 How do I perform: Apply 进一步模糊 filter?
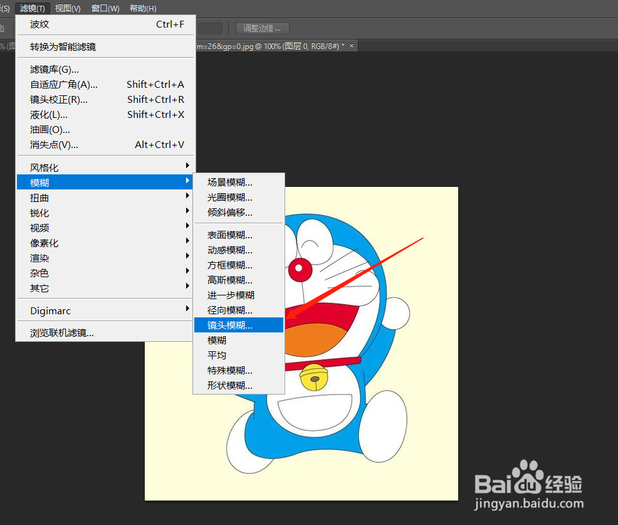[x=239, y=295]
